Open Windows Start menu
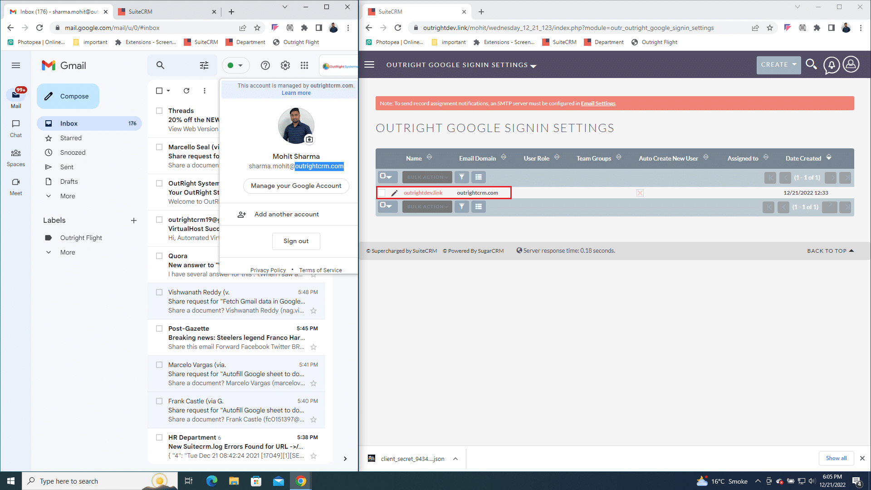Image resolution: width=871 pixels, height=490 pixels. (11, 481)
